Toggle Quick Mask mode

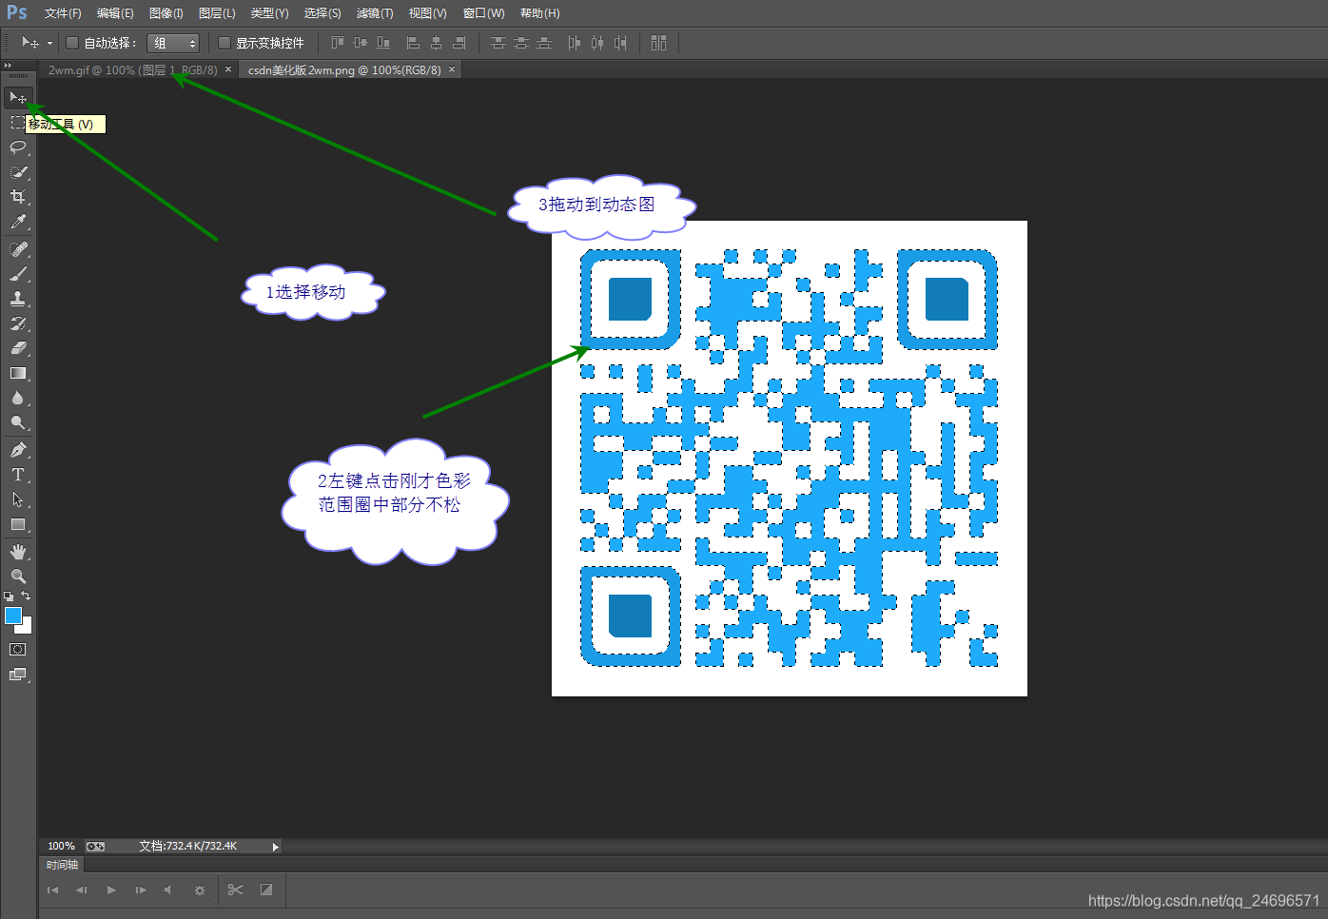click(x=18, y=650)
